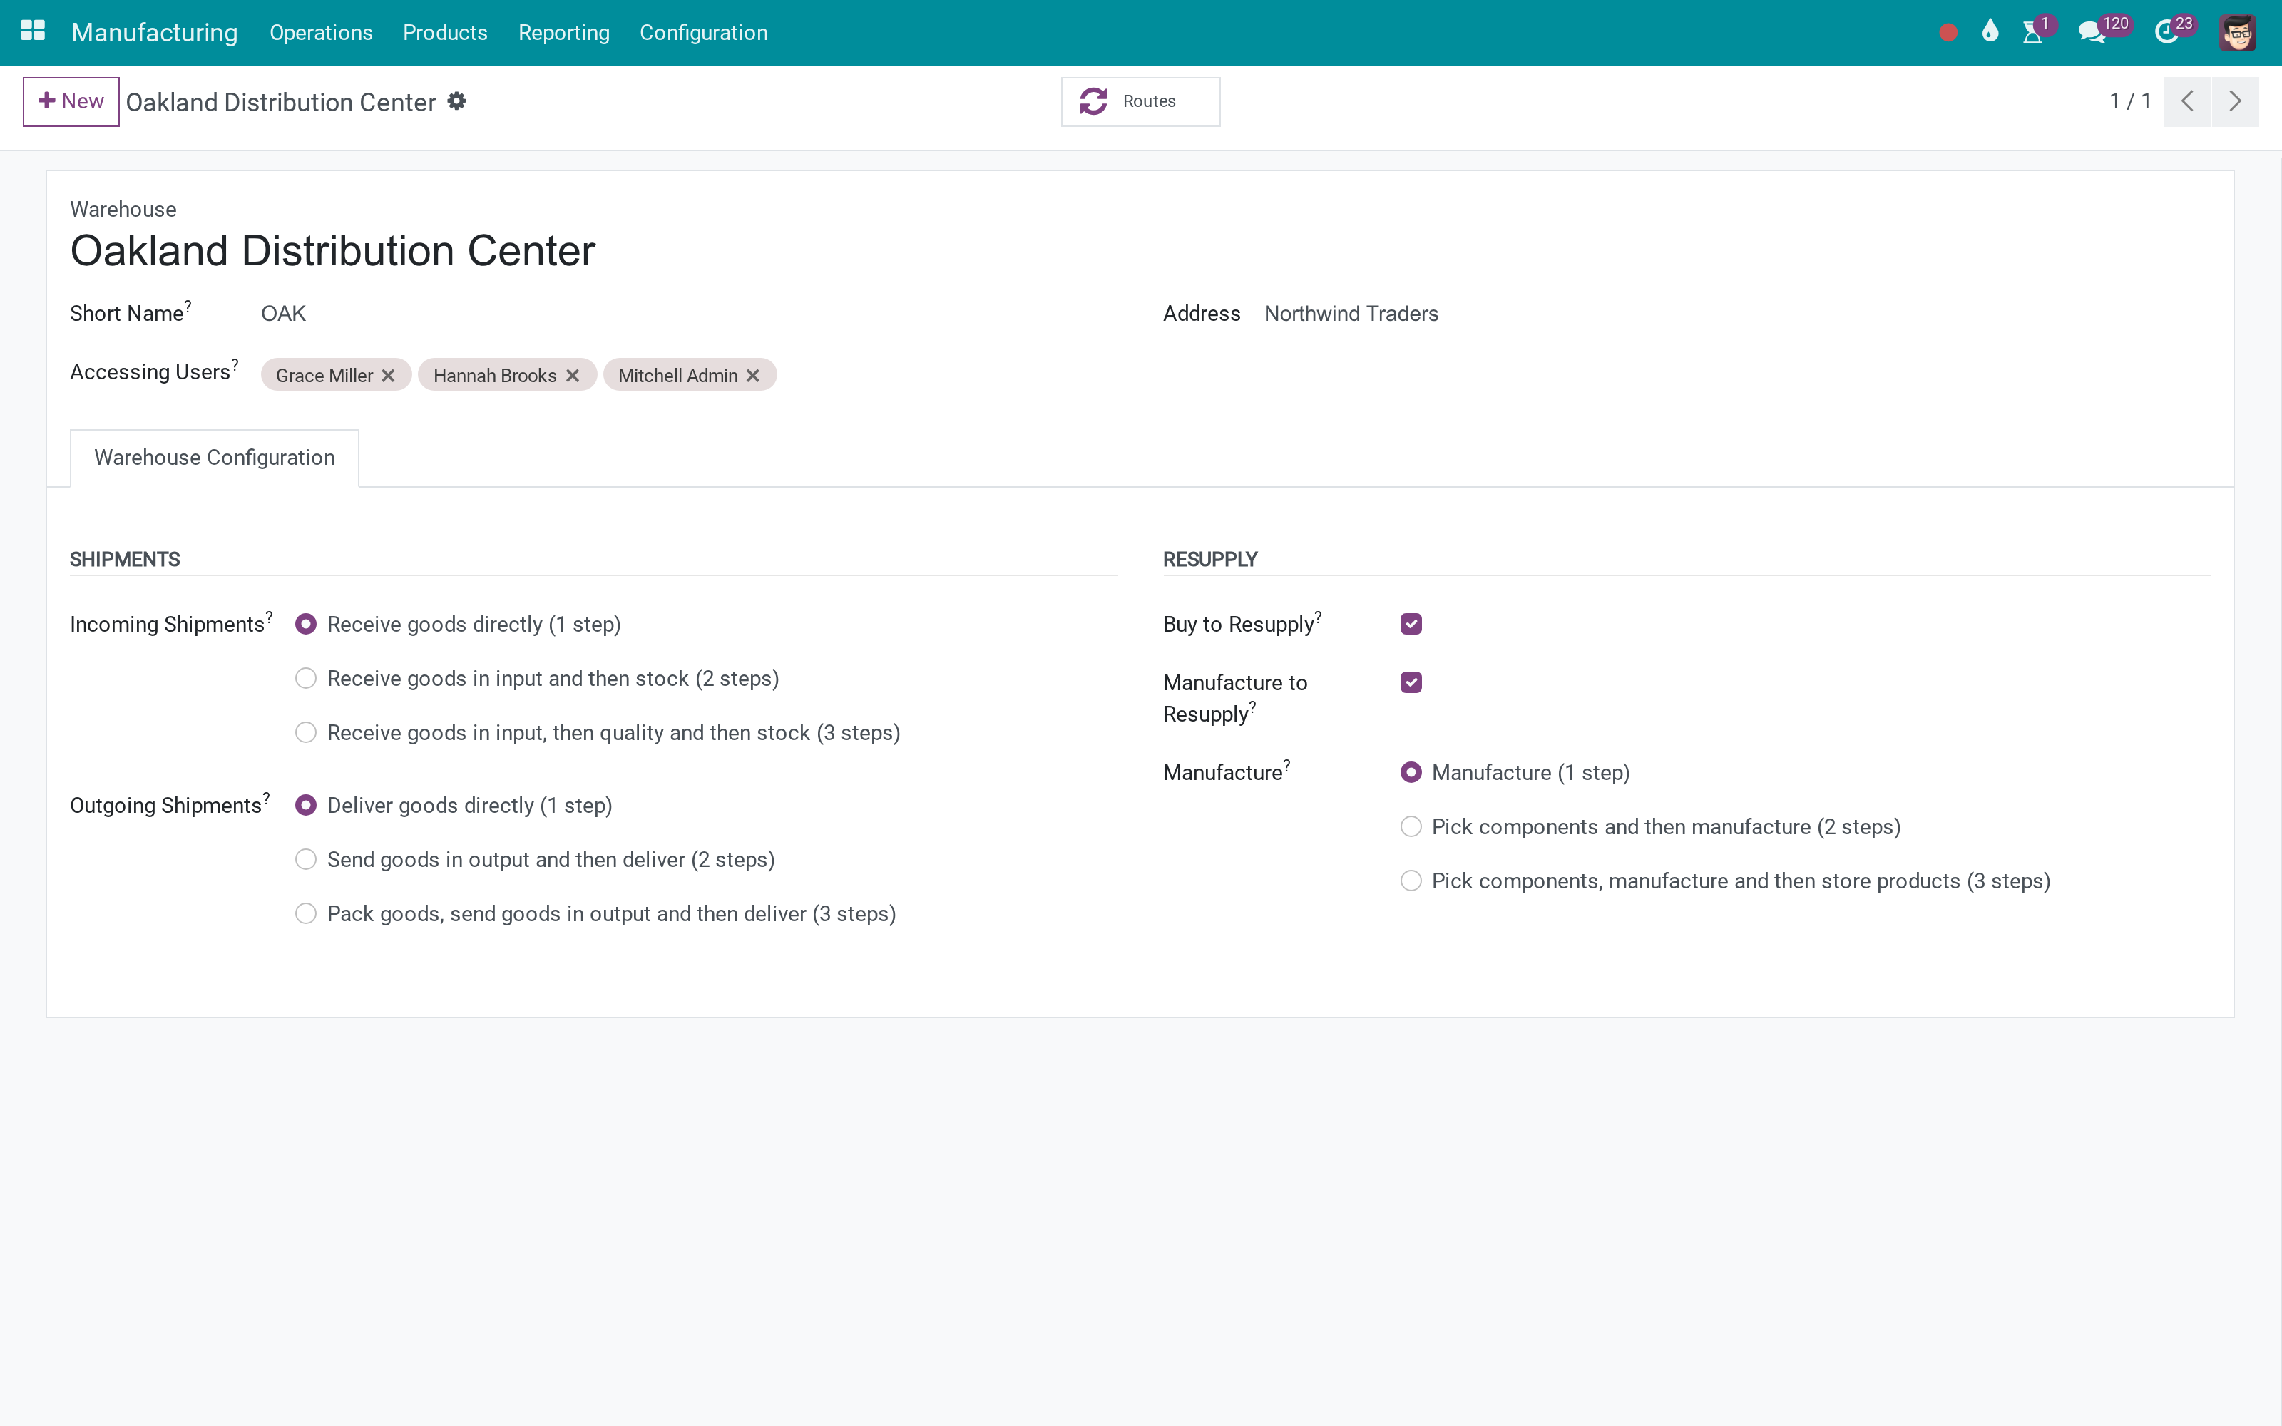2282x1426 pixels.
Task: Open the Configuration menu
Action: (703, 32)
